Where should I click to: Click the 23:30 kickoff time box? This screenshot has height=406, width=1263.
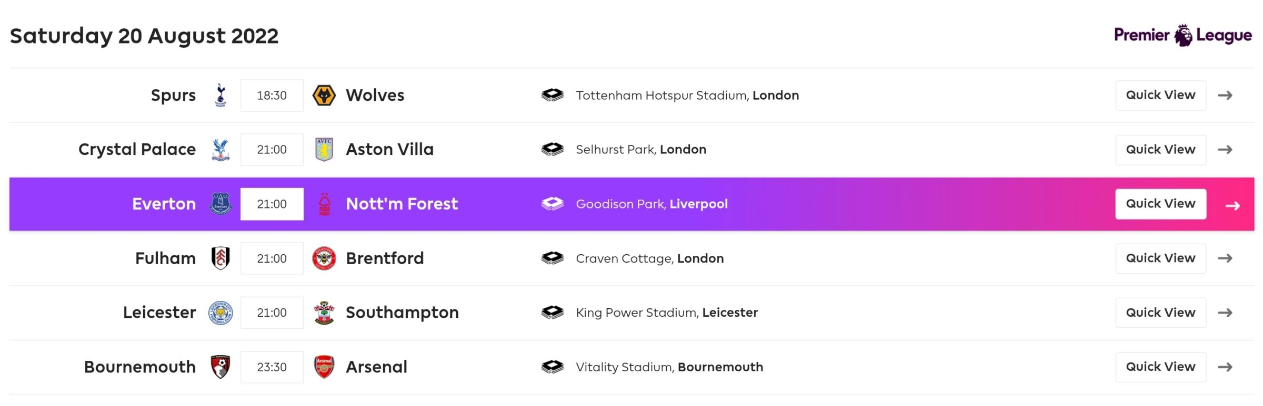272,367
